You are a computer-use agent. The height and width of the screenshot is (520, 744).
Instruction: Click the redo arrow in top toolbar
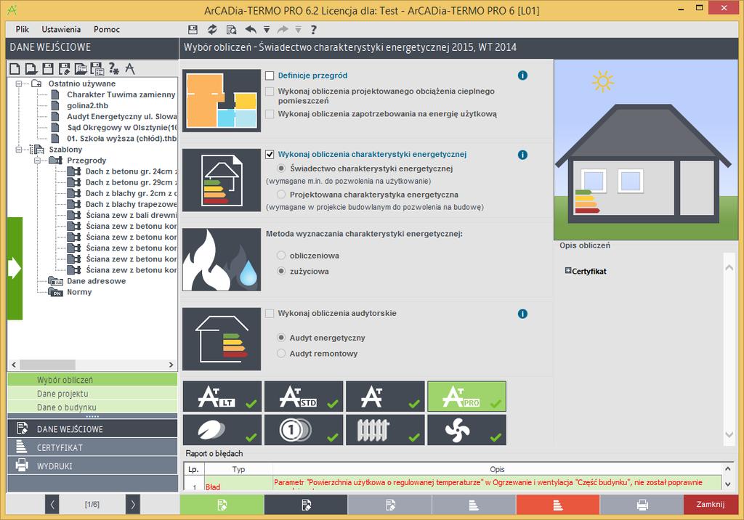(x=283, y=30)
